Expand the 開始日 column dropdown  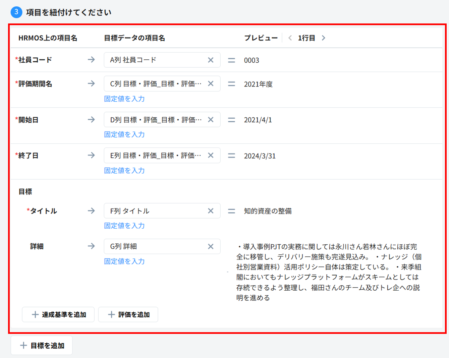156,120
